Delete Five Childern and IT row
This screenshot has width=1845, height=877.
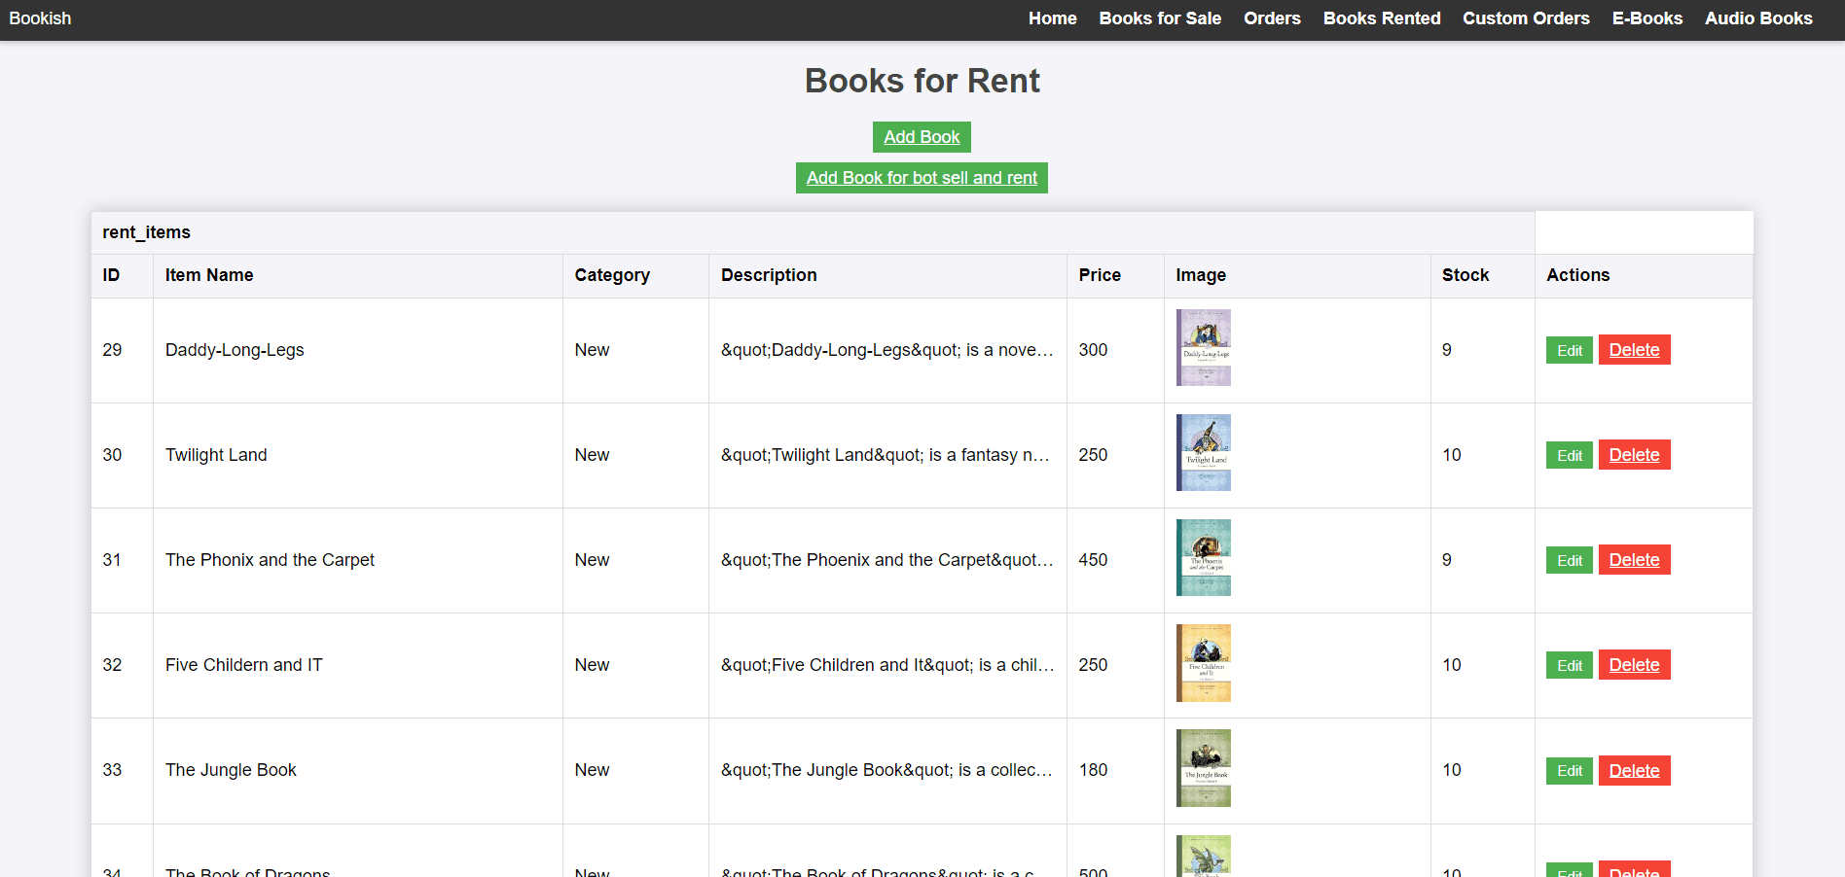(1634, 665)
